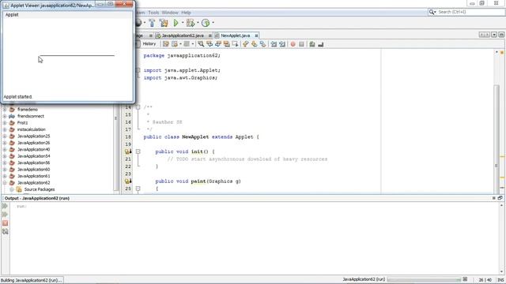
Task: Click the Find Selection magnifier icon
Action: [201, 44]
